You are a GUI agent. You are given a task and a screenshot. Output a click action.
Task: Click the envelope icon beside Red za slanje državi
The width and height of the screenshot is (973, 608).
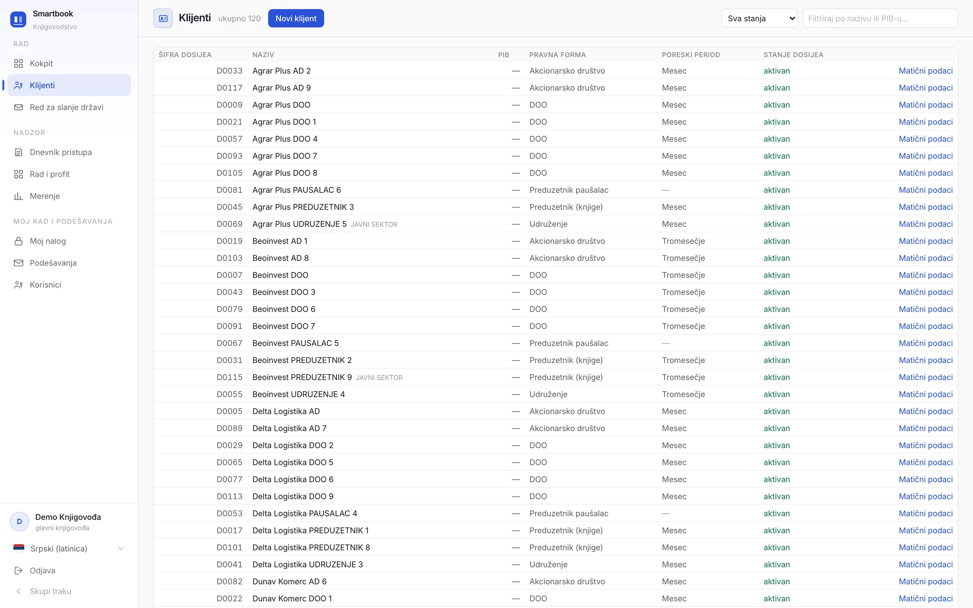[x=18, y=107]
